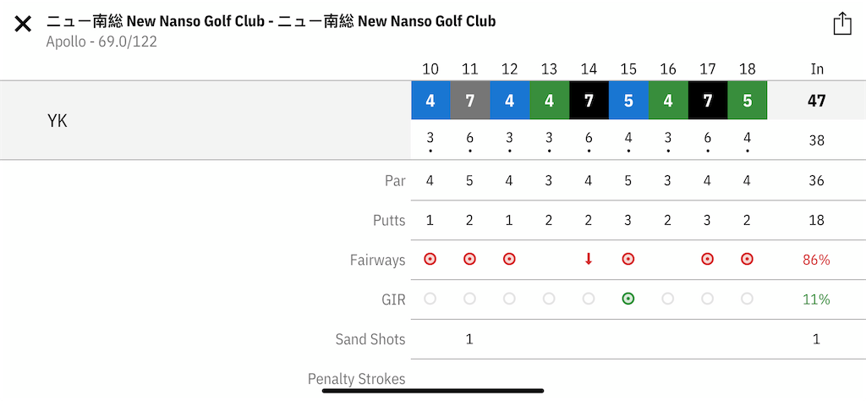The image size is (866, 401).
Task: Tap Sand Shots value on hole 11
Action: [469, 338]
